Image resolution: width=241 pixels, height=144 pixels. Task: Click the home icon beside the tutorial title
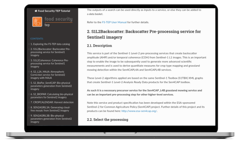36,11
